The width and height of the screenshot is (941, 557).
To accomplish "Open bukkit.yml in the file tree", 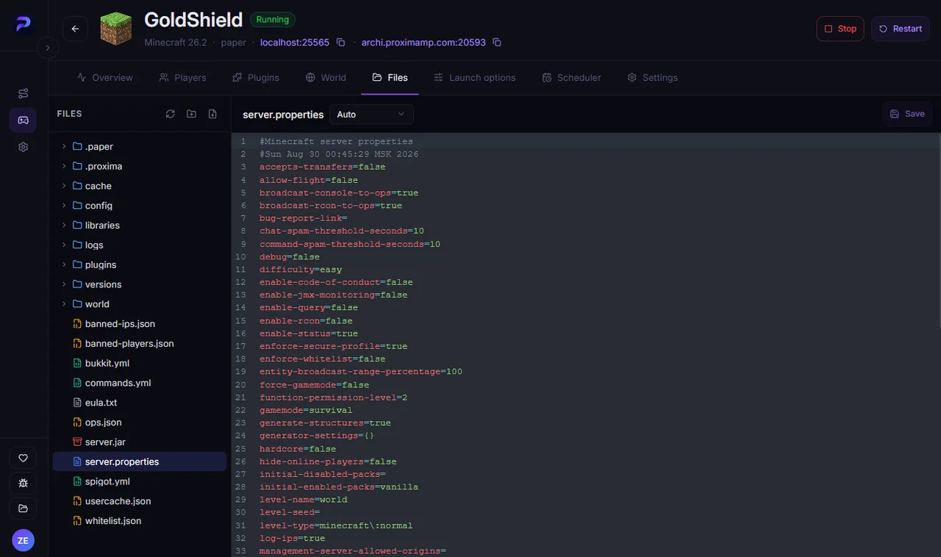I will coord(140,363).
